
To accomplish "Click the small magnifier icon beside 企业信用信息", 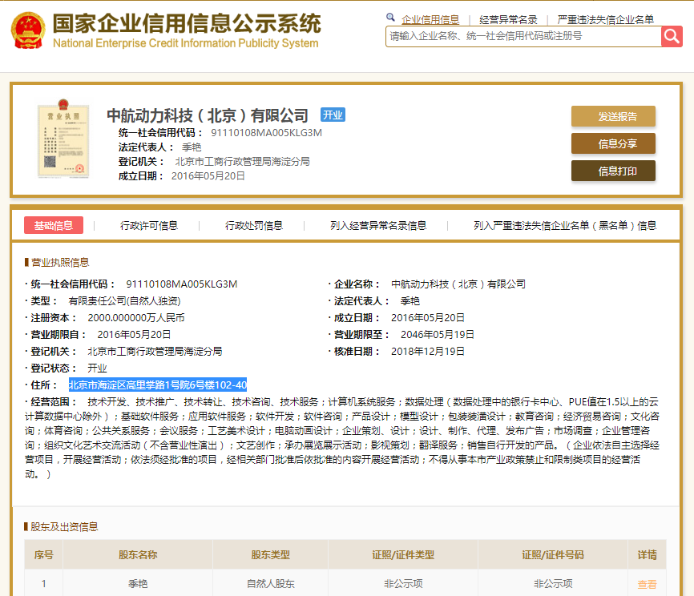I will point(391,18).
